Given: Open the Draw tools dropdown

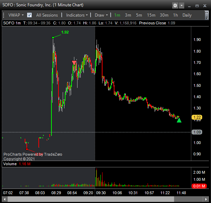Looking at the screenshot, I should point(101,15).
